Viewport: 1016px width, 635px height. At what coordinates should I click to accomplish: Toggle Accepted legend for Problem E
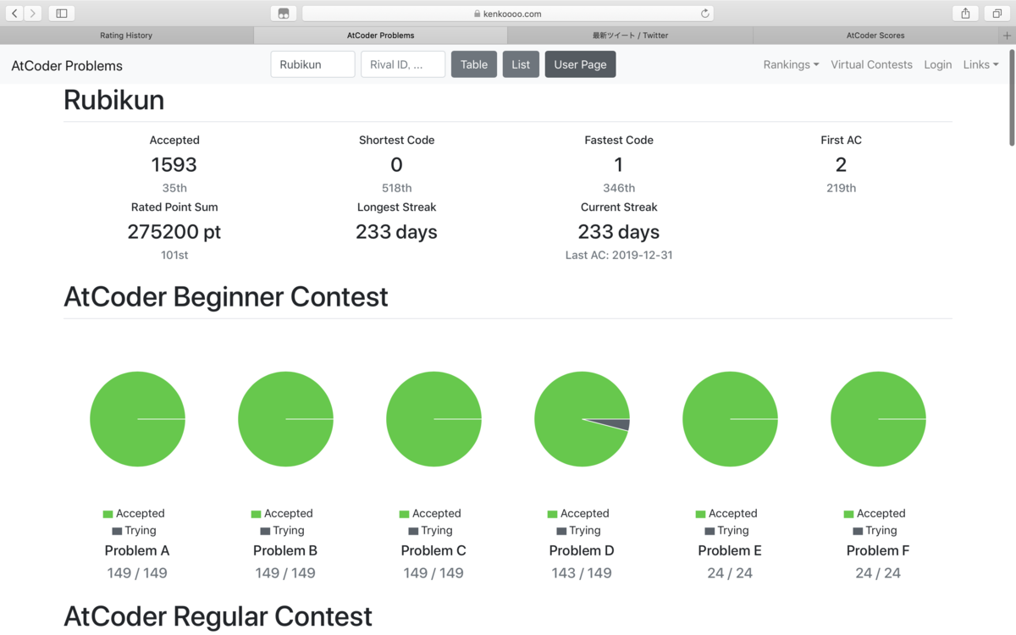(726, 513)
